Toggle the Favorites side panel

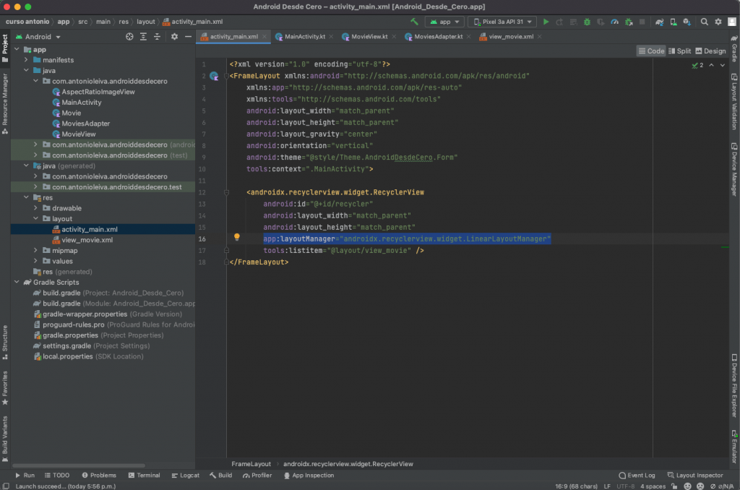pyautogui.click(x=5, y=387)
